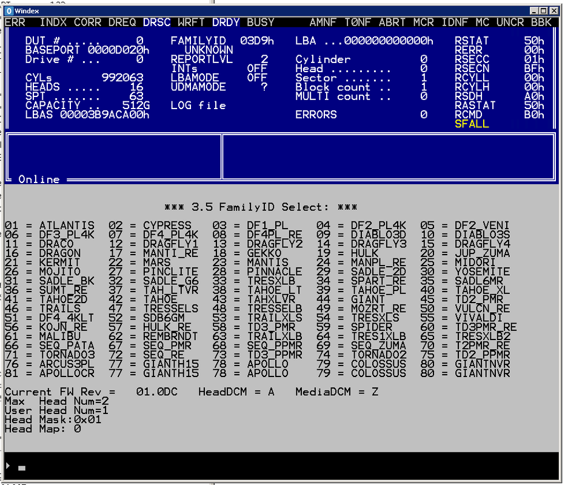Click the CYLs value 992063

pos(122,78)
